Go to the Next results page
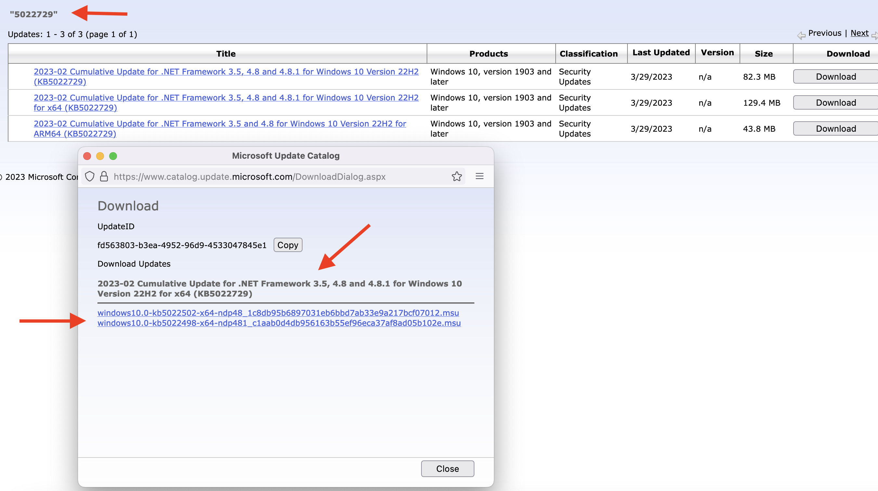Screen dimensions: 878x491 pos(859,33)
